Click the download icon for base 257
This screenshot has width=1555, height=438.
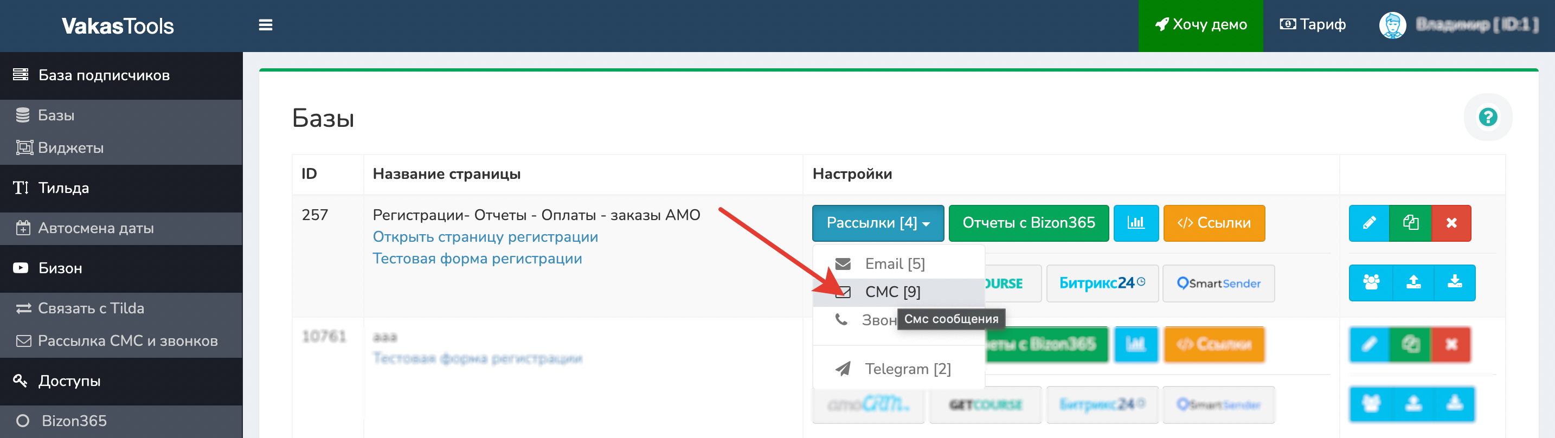pyautogui.click(x=1455, y=282)
